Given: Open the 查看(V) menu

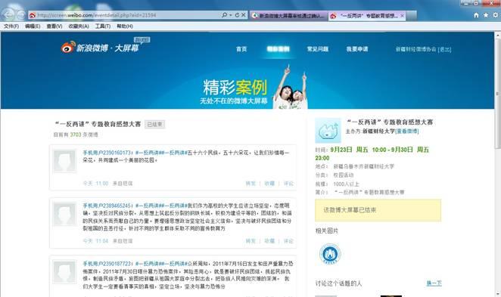Looking at the screenshot, I should click(x=54, y=26).
